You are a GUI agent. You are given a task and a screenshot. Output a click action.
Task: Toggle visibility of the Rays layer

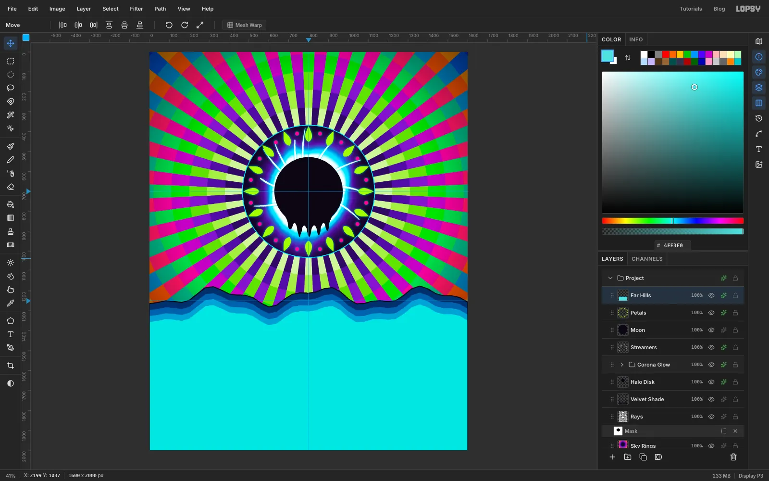(711, 417)
